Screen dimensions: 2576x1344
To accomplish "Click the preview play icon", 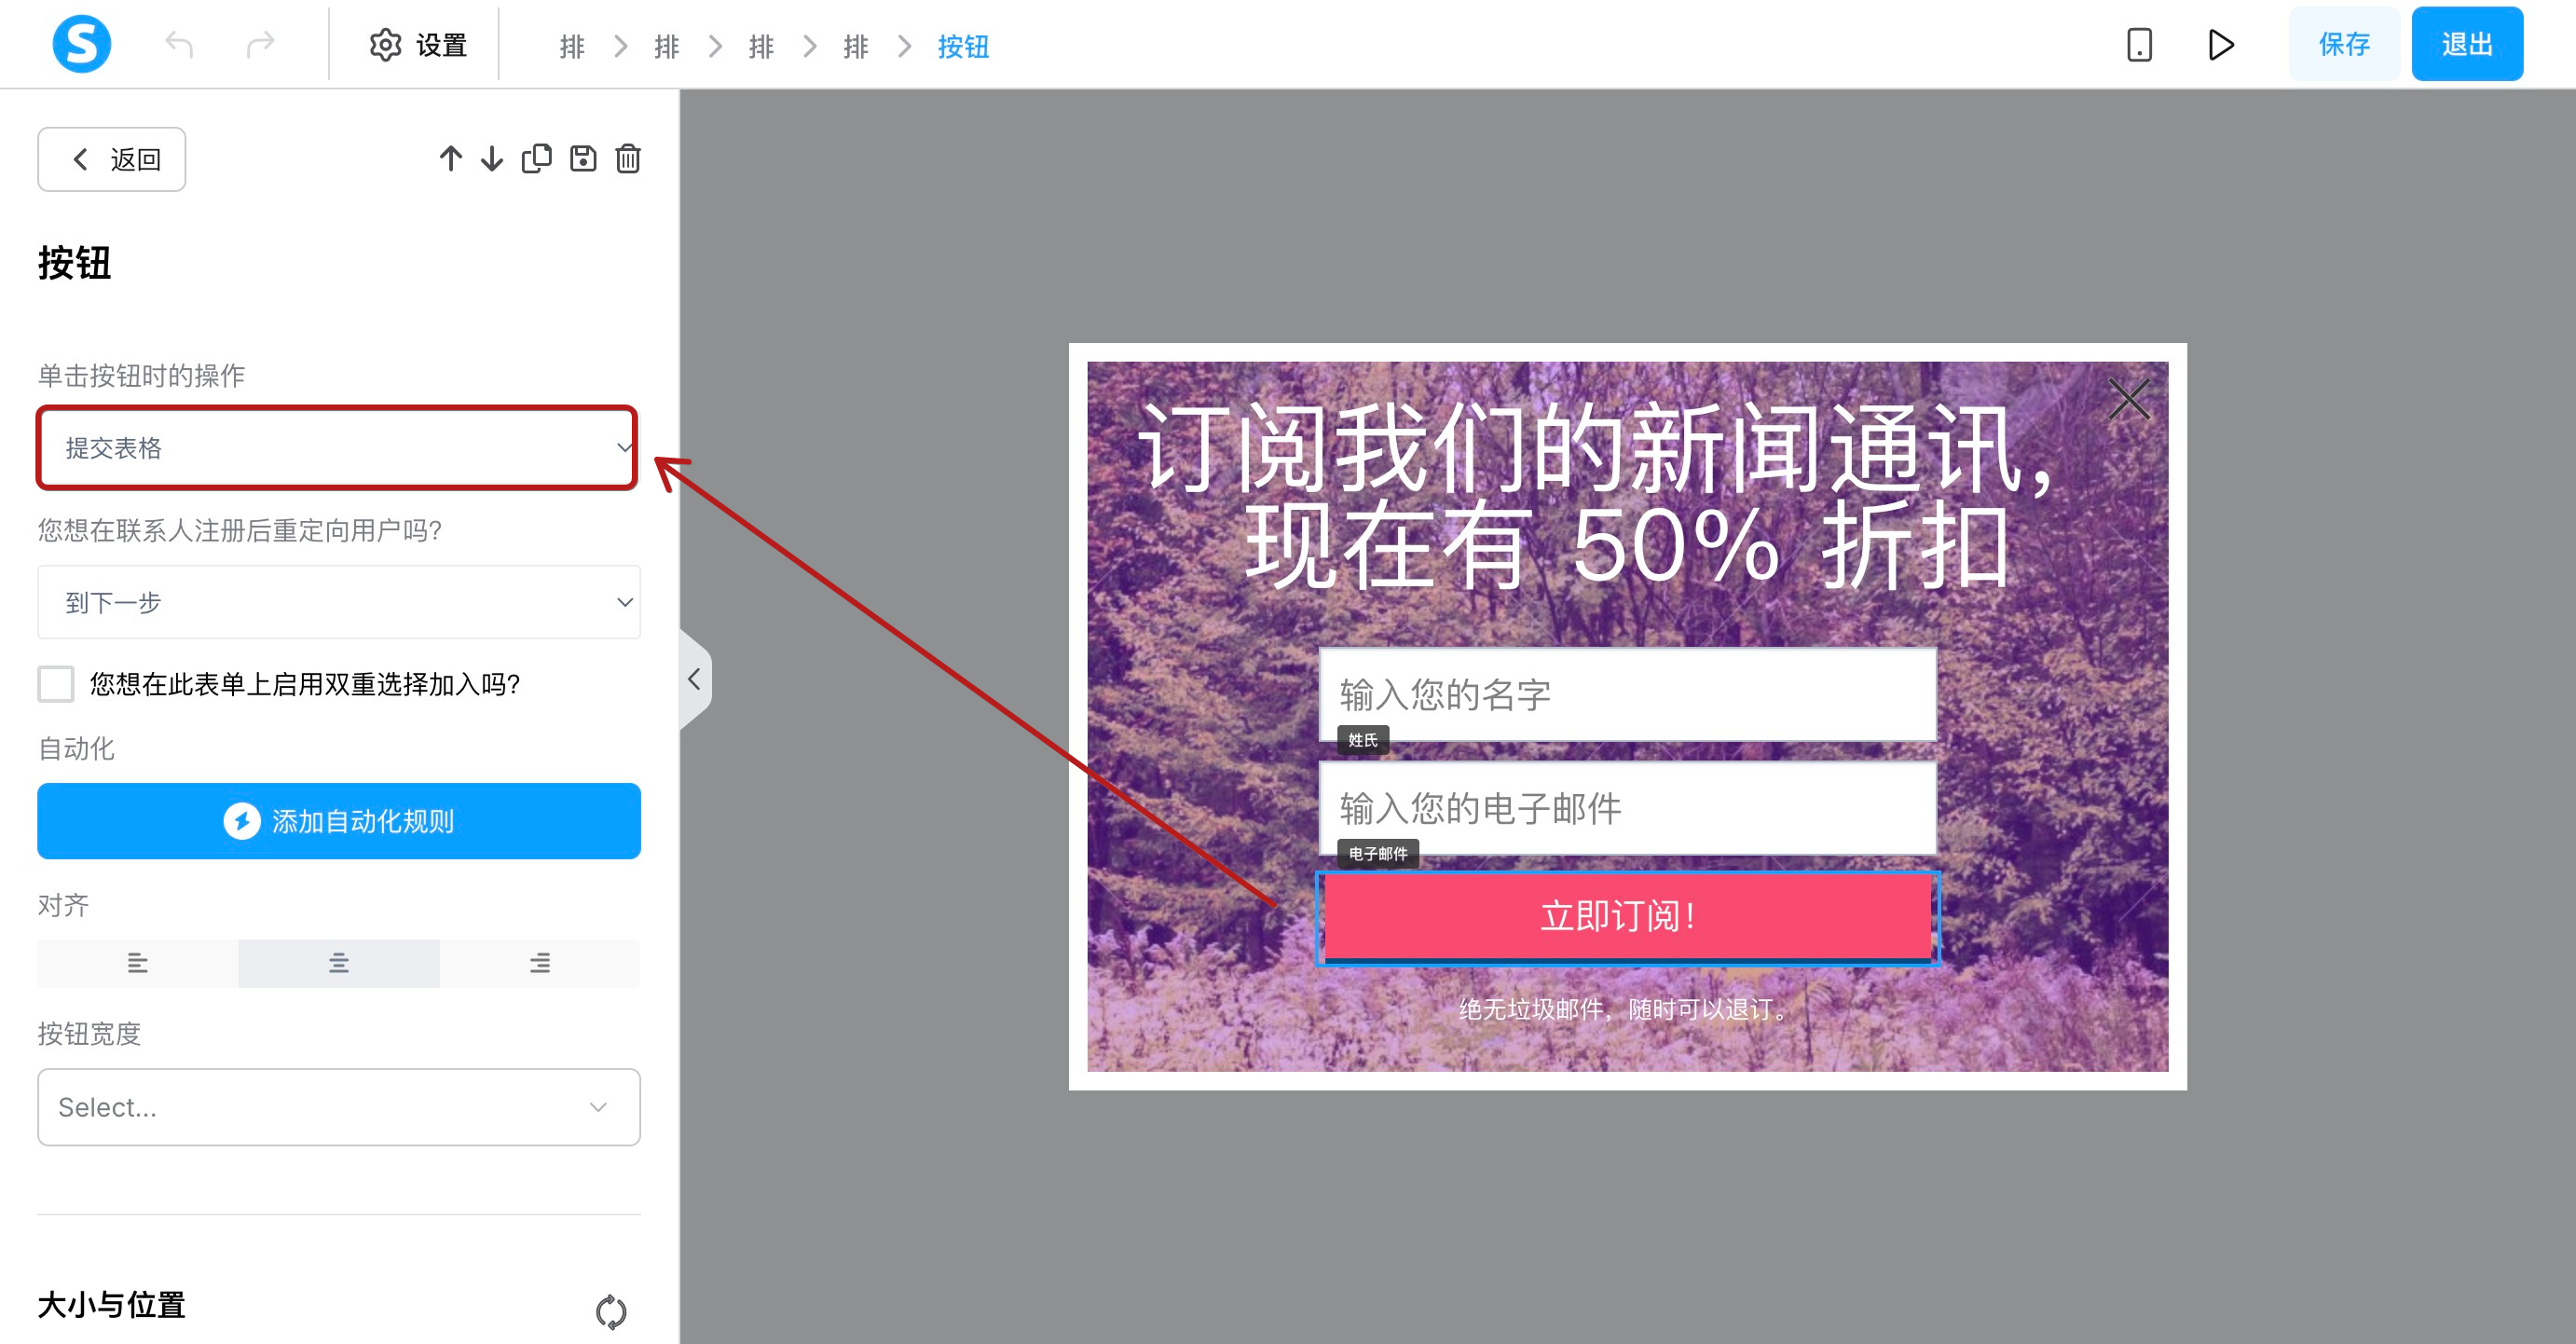I will [2221, 45].
